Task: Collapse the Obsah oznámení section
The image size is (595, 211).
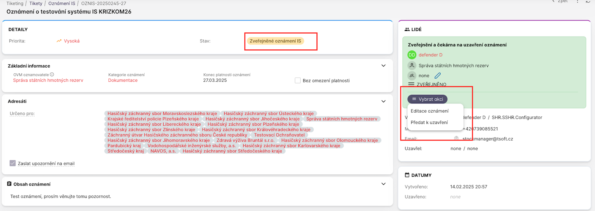Action: pos(383,184)
